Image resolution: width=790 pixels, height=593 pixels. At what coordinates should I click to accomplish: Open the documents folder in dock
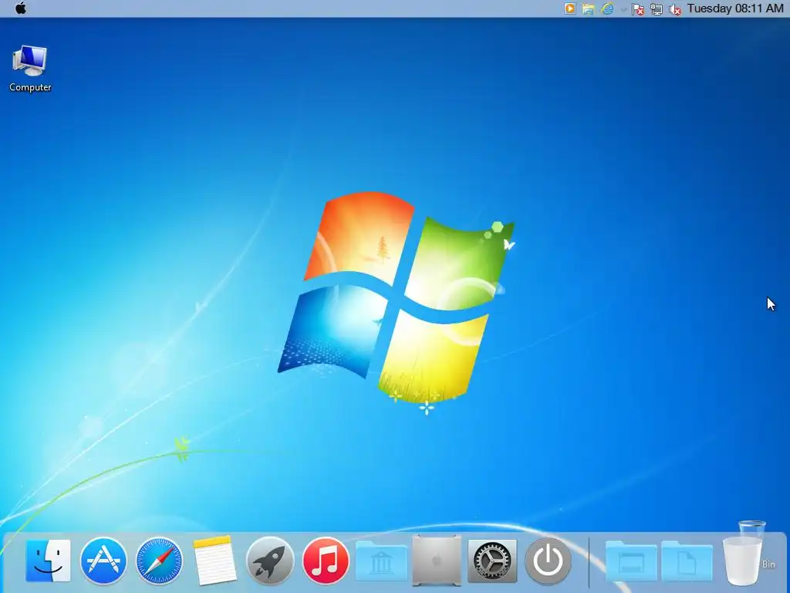click(x=687, y=561)
